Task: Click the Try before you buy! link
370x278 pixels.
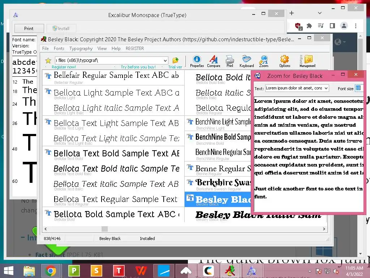Action: (138, 67)
